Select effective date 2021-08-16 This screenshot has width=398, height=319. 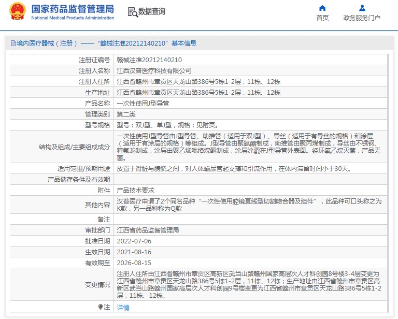tap(134, 252)
